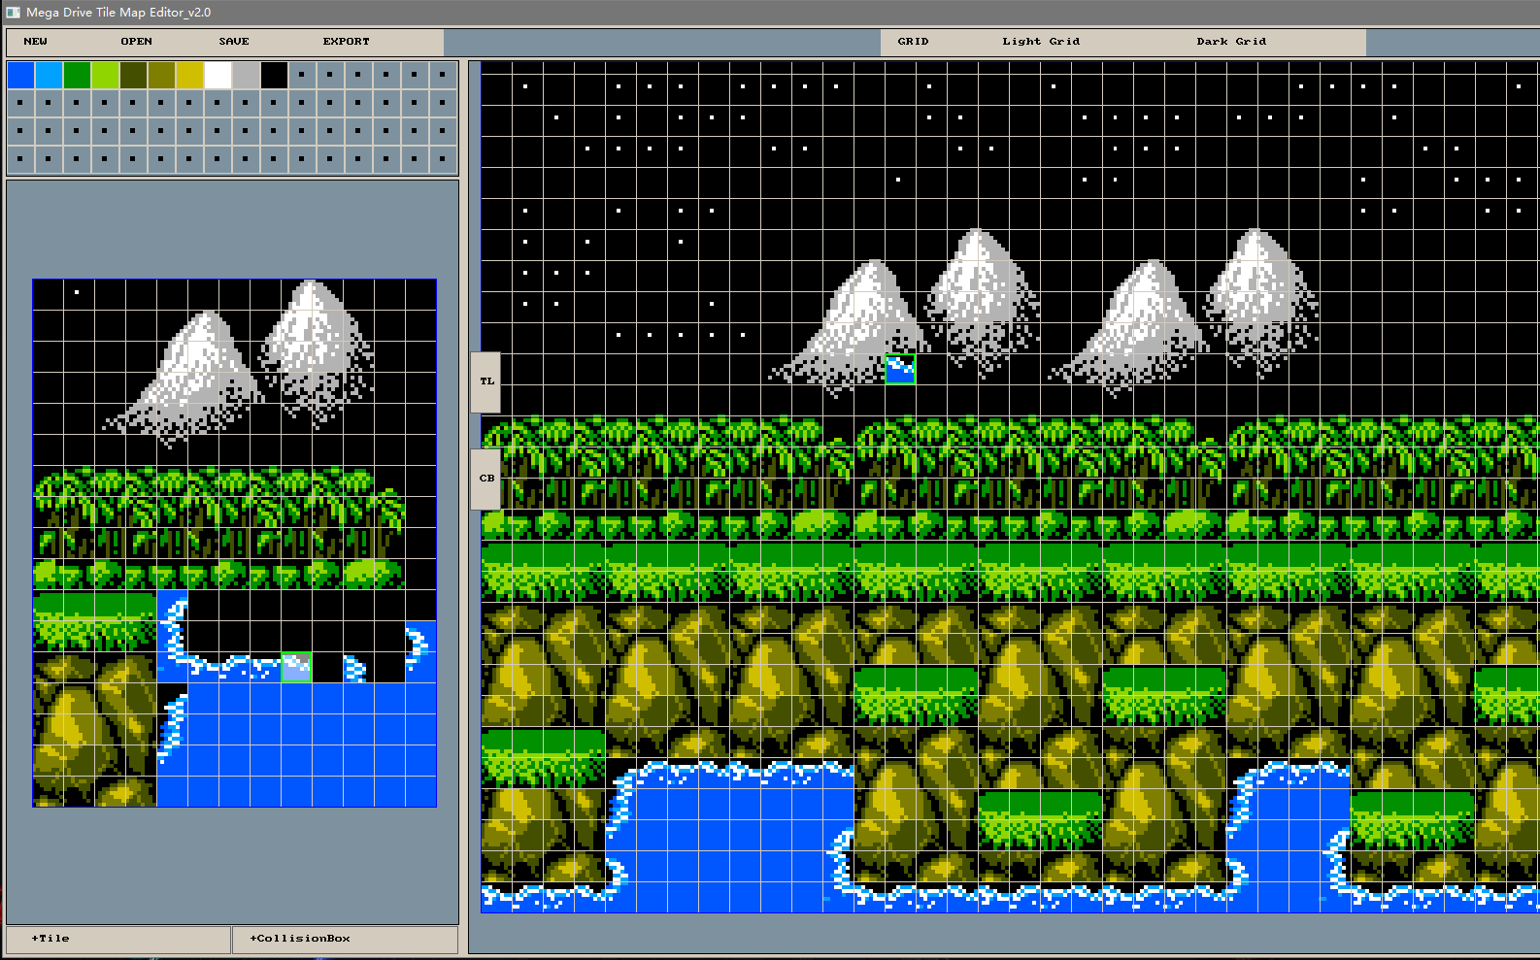Choose the gray palette swatch
Screen dimensions: 1540x960
pyautogui.click(x=246, y=75)
